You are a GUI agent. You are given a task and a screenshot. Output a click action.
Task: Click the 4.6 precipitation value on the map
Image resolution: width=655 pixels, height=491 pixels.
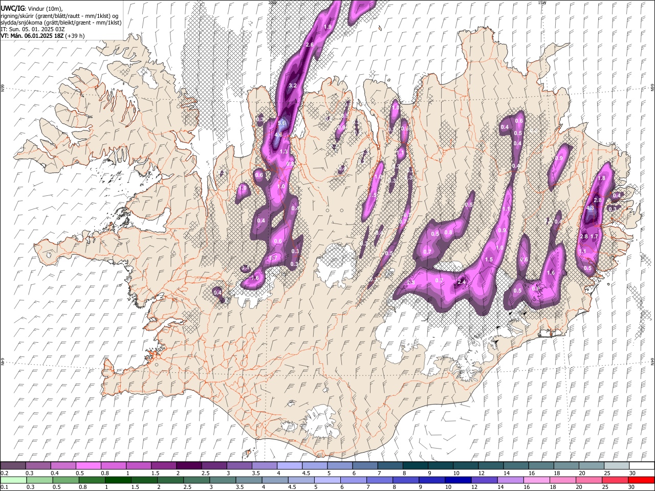tap(278, 135)
